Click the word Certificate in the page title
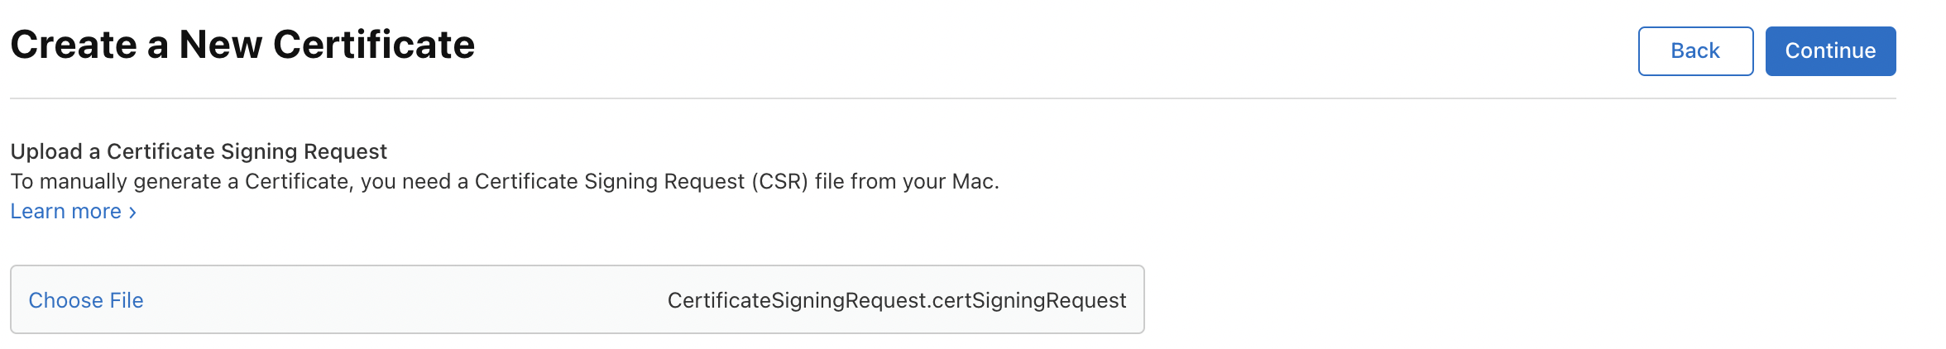The image size is (1946, 349). pos(374,45)
